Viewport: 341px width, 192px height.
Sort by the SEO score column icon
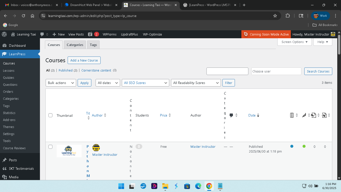[292, 115]
